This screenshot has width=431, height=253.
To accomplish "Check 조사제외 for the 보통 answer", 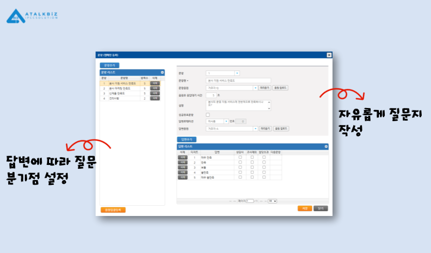I will 252,167.
